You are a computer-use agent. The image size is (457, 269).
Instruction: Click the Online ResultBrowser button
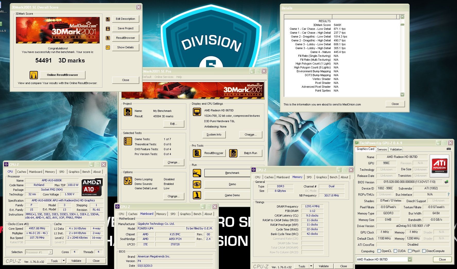62,75
